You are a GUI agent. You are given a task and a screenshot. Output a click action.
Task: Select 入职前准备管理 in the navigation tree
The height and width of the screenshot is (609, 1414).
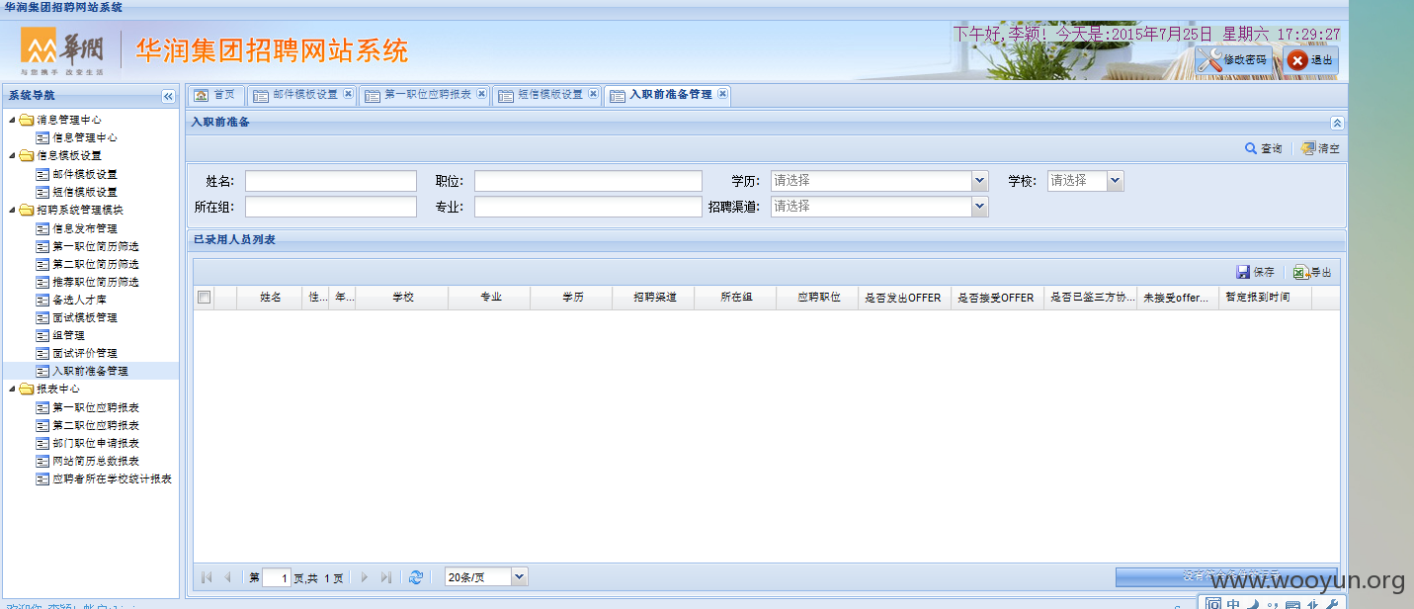click(x=90, y=371)
